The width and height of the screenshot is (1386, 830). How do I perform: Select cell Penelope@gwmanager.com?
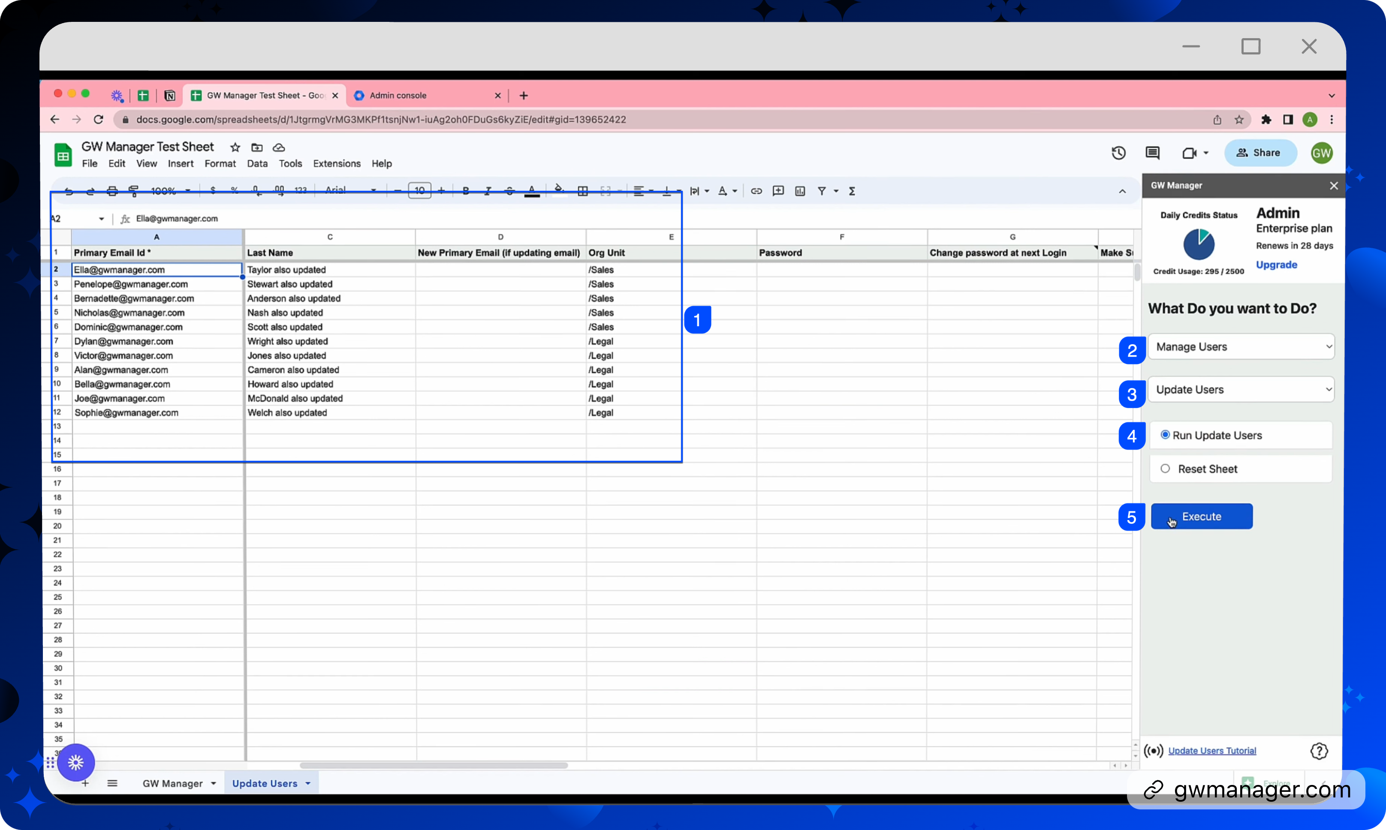point(157,284)
